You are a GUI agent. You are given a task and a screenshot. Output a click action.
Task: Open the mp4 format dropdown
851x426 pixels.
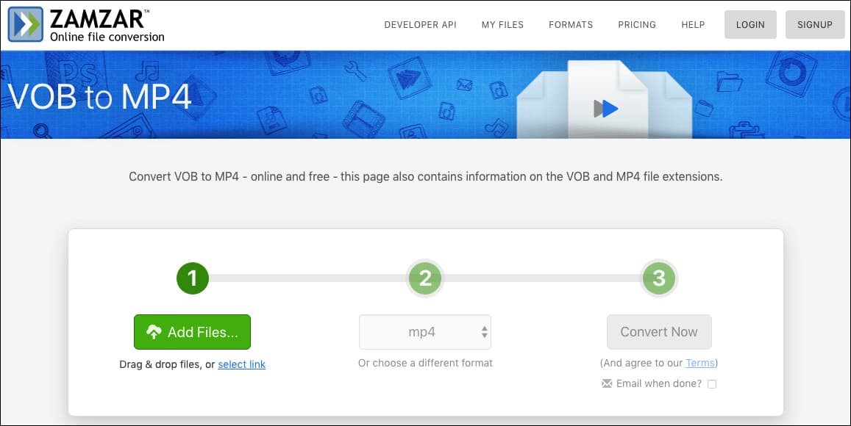[425, 332]
